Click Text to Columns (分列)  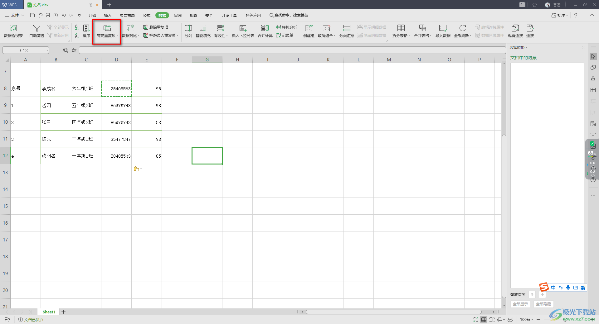pos(188,31)
